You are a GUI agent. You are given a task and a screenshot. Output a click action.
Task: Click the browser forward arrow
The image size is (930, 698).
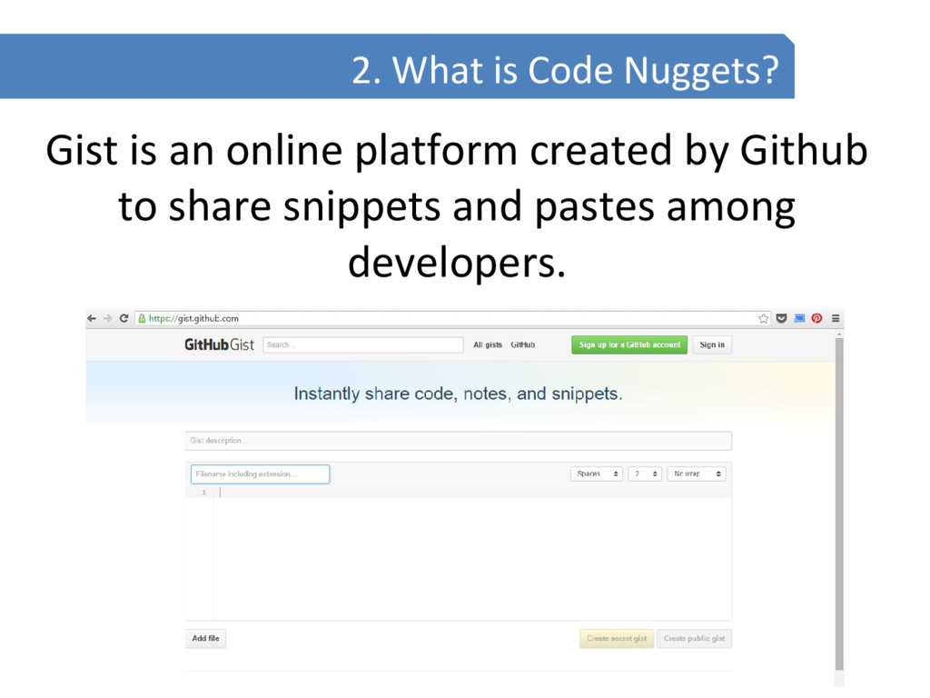(x=107, y=319)
